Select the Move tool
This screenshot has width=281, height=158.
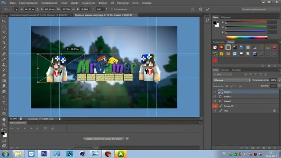(x=4, y=21)
